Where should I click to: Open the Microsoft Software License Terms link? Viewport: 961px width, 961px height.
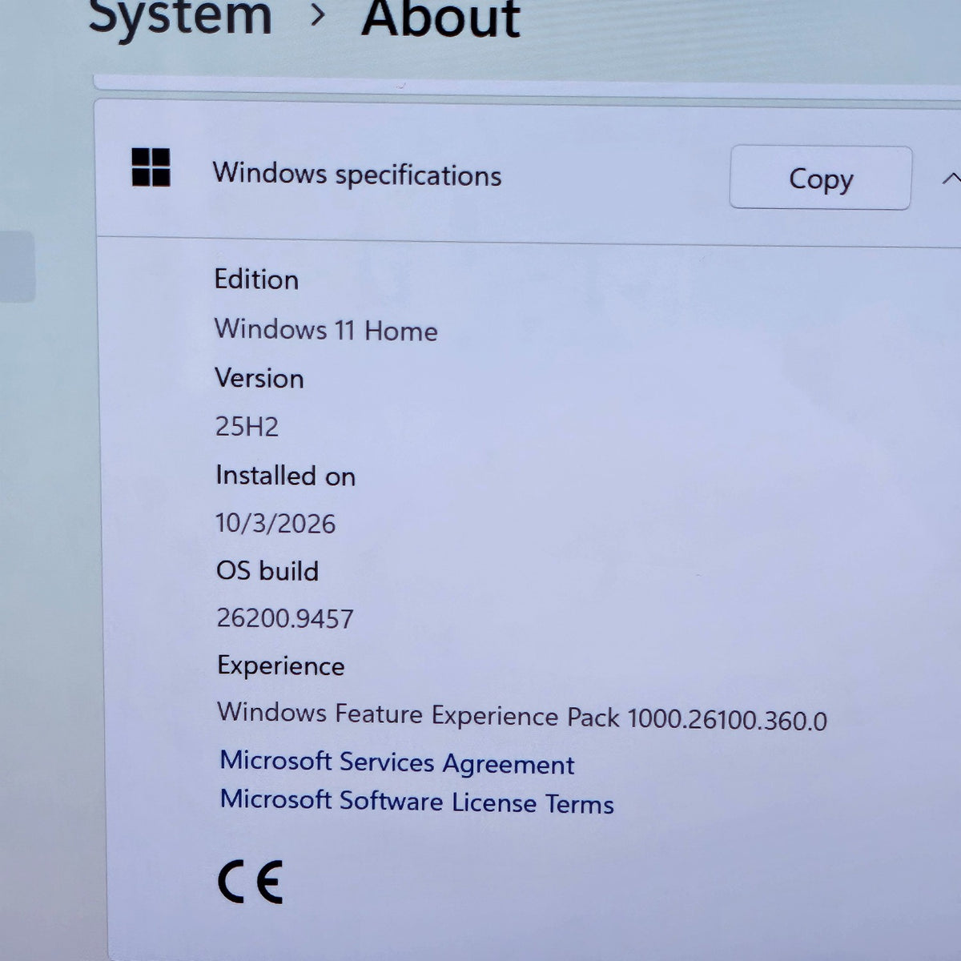pyautogui.click(x=417, y=801)
